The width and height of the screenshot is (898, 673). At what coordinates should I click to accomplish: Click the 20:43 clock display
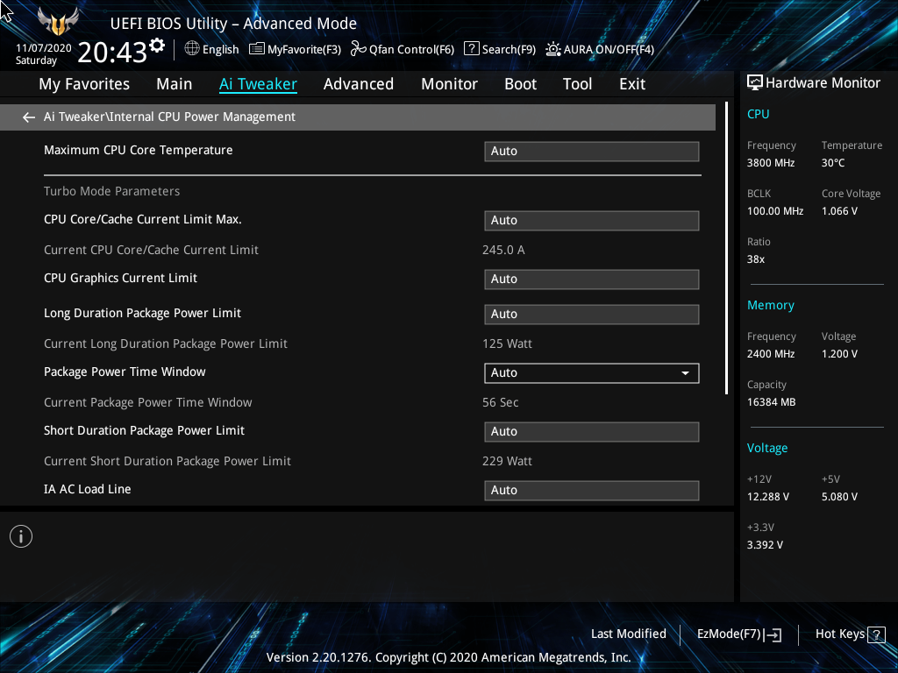point(112,53)
